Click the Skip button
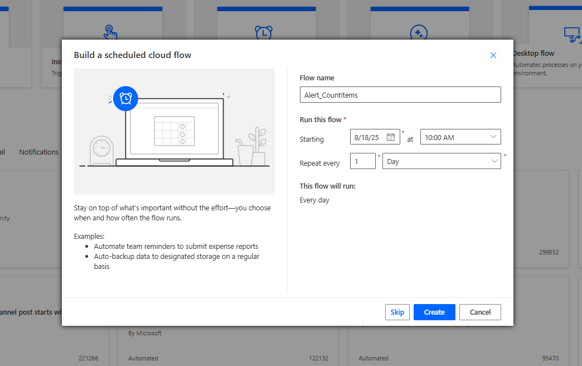 coord(397,312)
